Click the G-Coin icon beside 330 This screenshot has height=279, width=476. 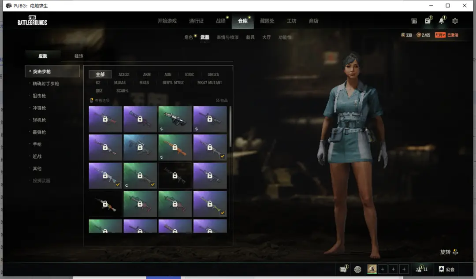(403, 35)
